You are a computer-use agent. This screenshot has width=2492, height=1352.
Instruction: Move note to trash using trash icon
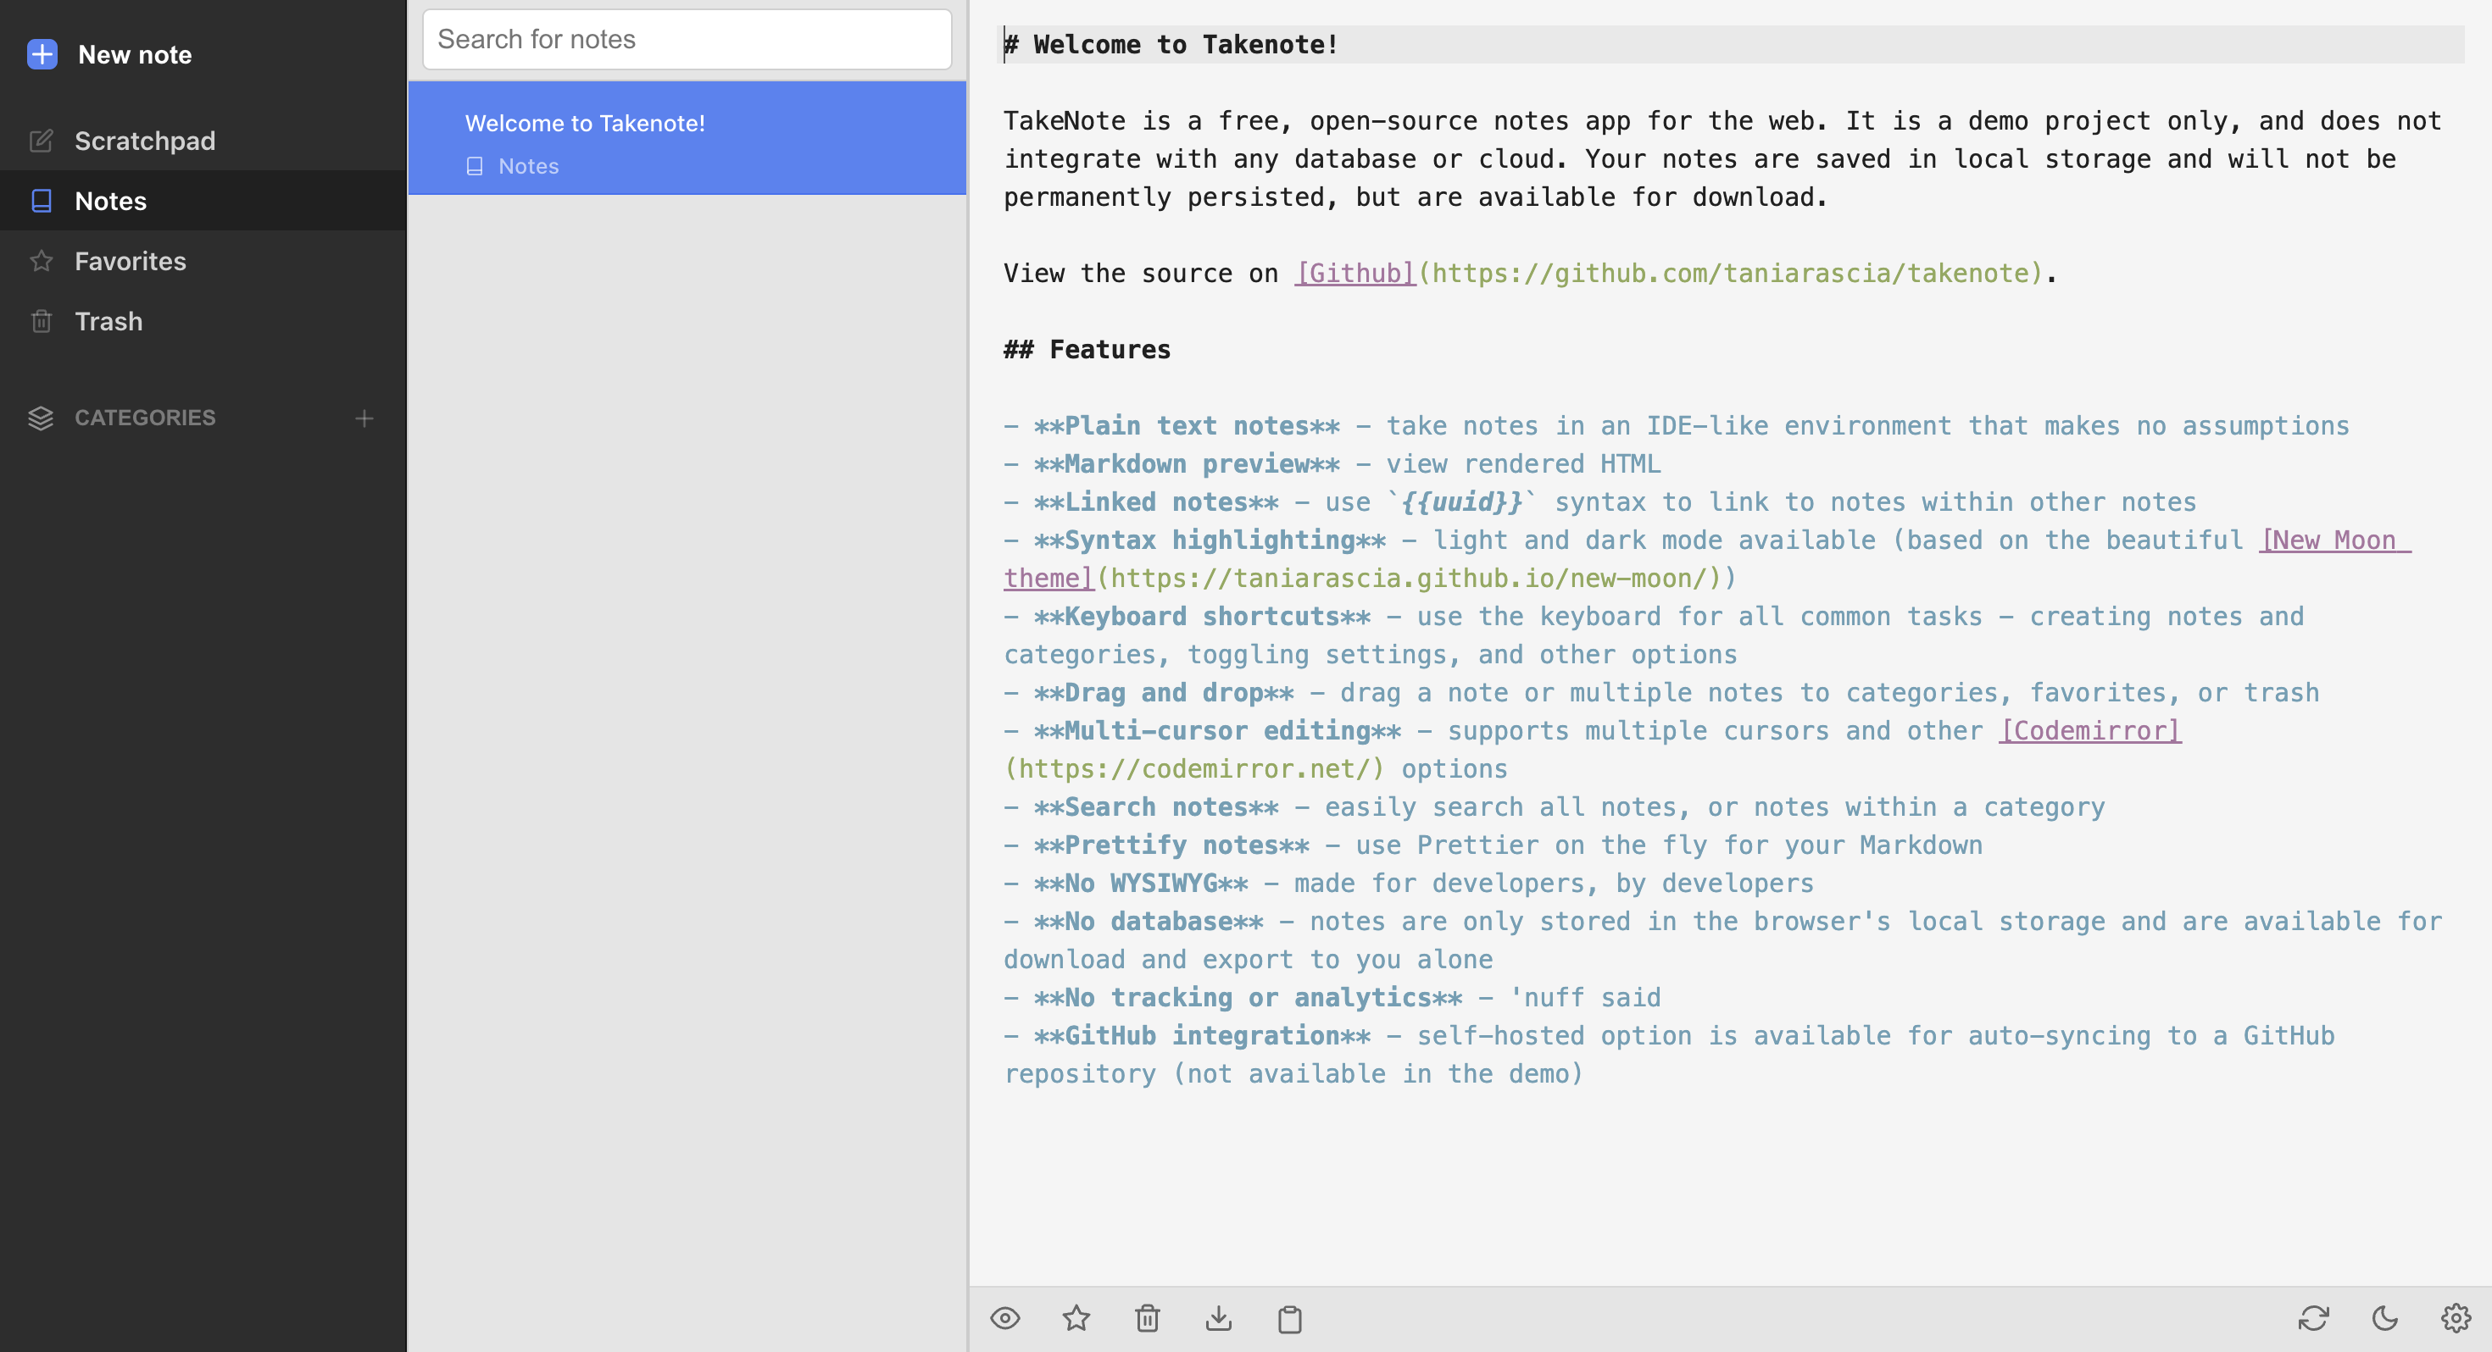coord(1148,1318)
